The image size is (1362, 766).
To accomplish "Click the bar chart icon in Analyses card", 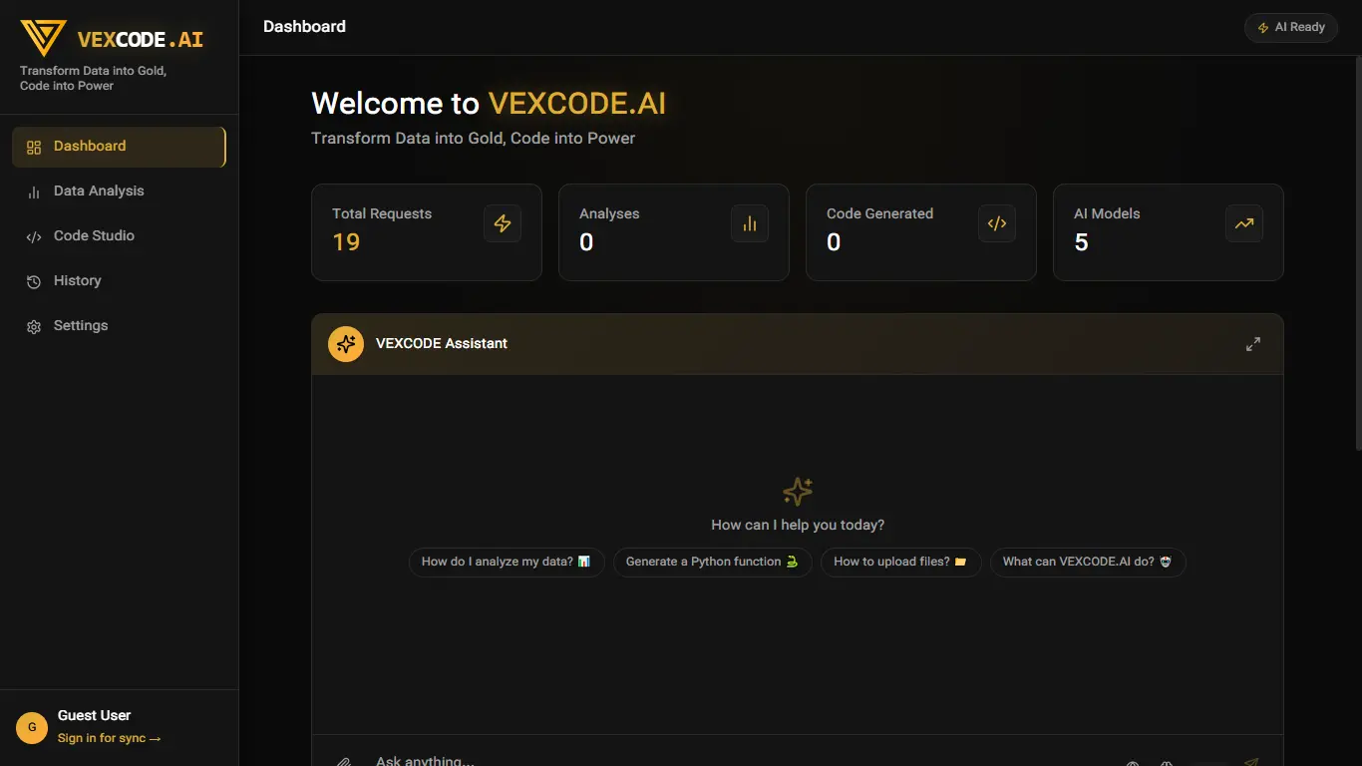I will click(x=750, y=223).
